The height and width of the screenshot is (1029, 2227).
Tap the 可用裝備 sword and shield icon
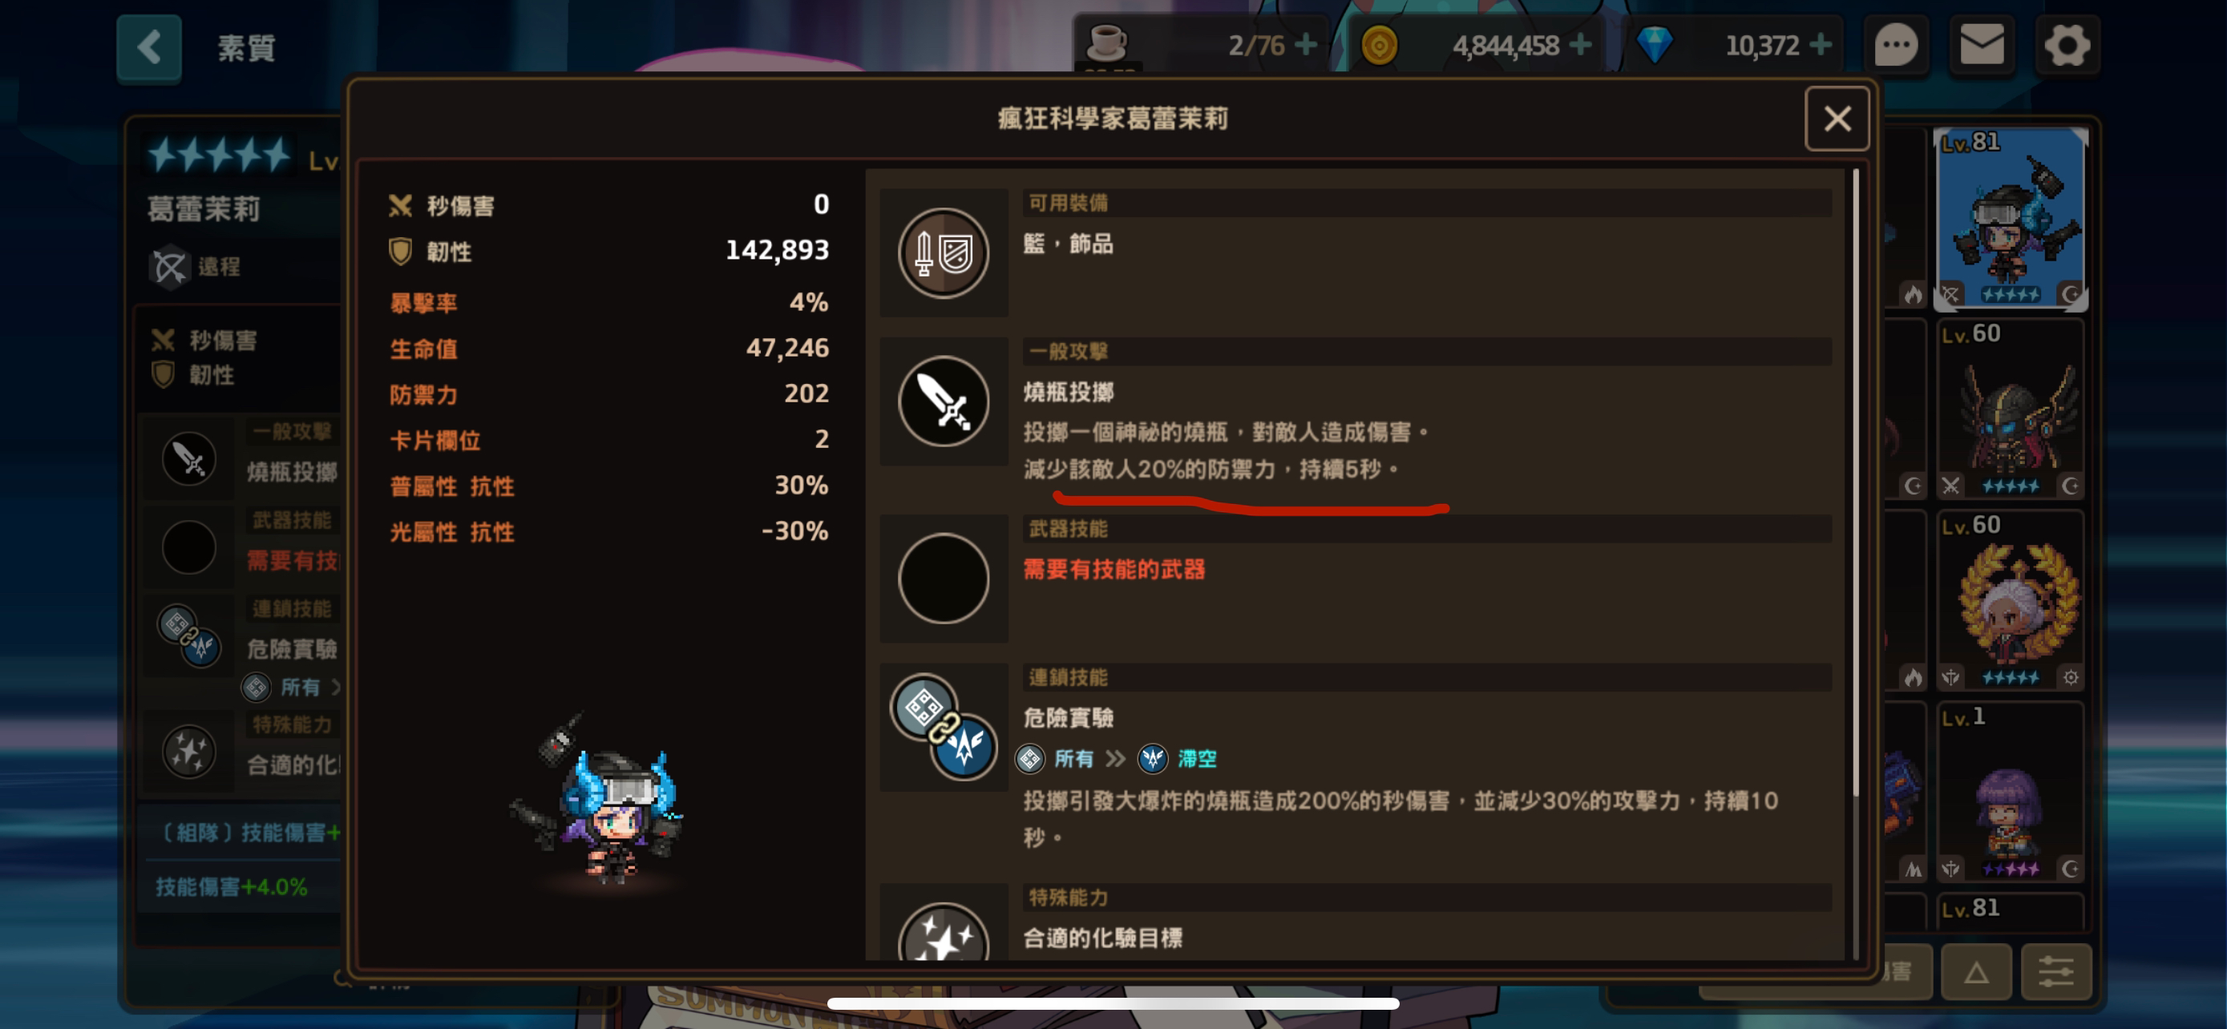point(944,252)
